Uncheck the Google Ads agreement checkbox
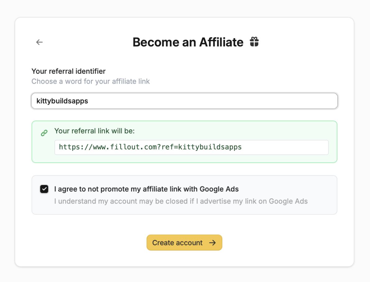Image resolution: width=370 pixels, height=282 pixels. click(x=44, y=189)
